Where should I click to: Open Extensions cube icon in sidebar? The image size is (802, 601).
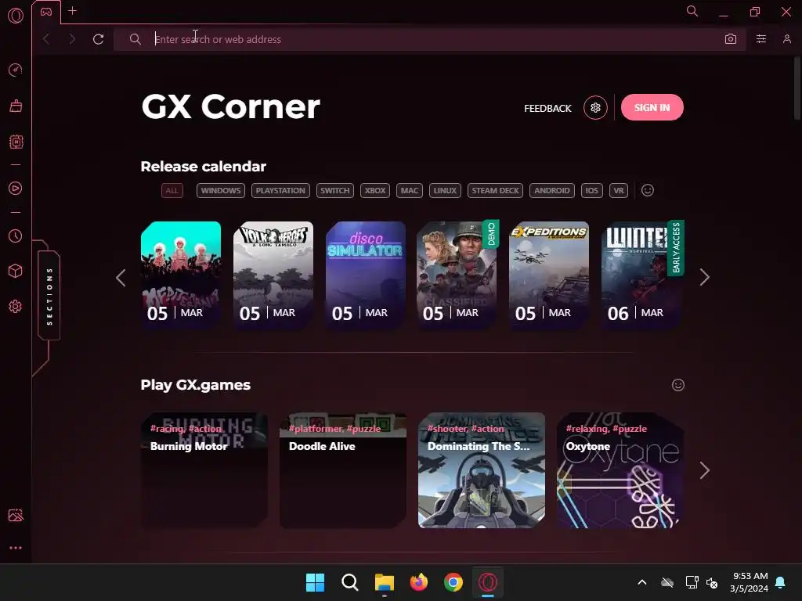click(16, 271)
